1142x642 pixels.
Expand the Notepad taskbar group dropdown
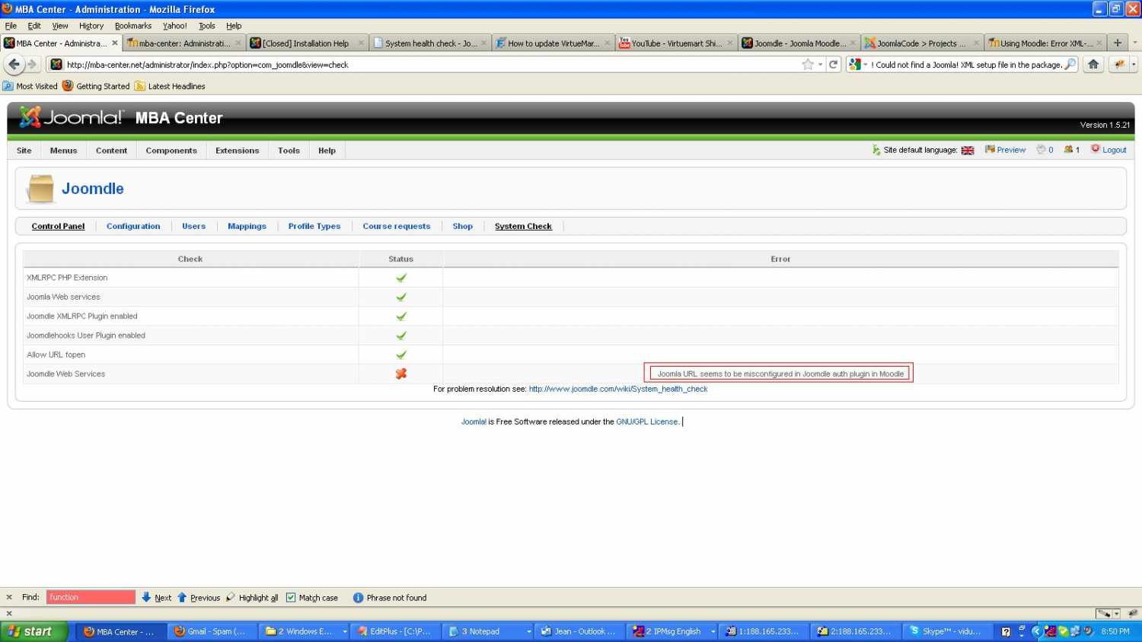(529, 631)
